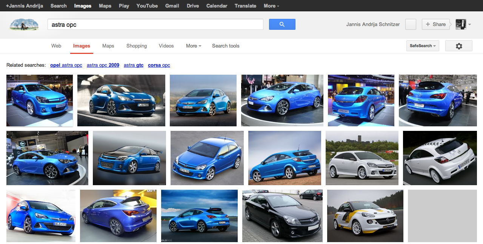Click the related search corsa opc
Image resolution: width=483 pixels, height=244 pixels.
click(159, 65)
